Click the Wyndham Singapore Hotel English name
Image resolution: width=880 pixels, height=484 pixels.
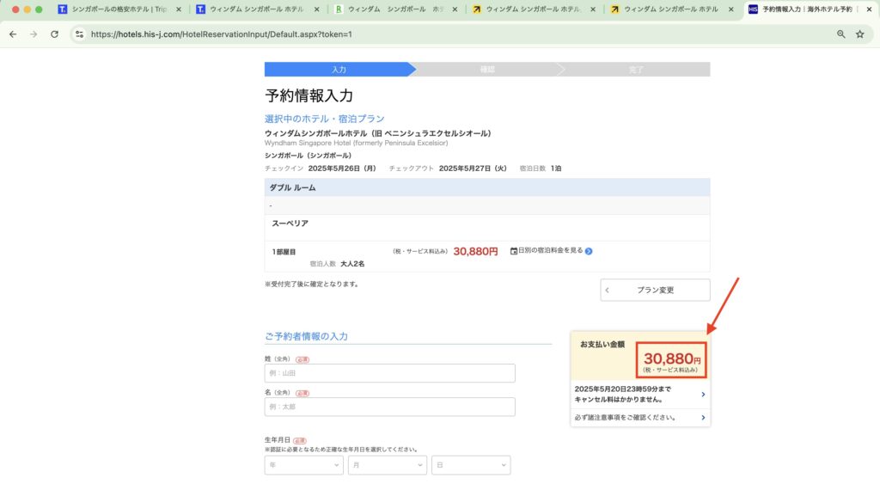(x=356, y=144)
